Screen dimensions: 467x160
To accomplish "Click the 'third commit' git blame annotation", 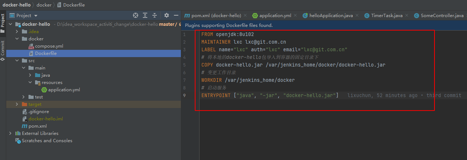I will 444,95.
